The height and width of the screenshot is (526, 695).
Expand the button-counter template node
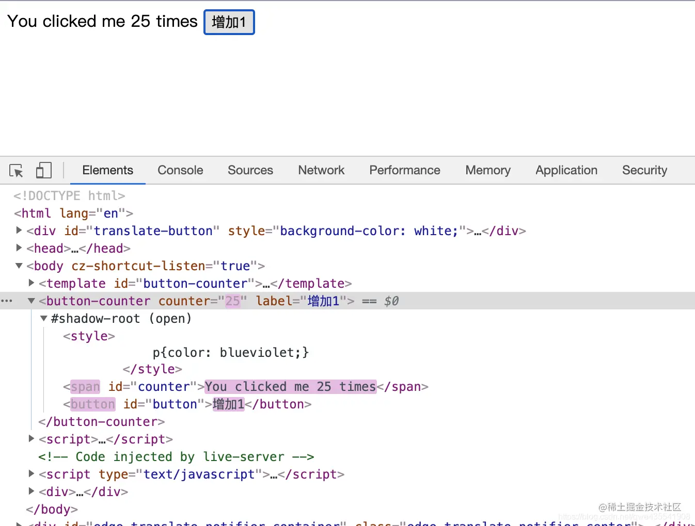click(x=31, y=283)
